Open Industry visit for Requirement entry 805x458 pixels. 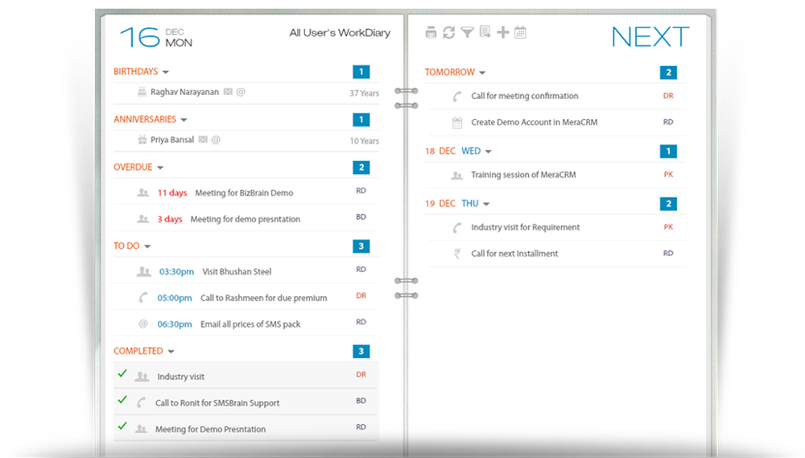pyautogui.click(x=525, y=227)
